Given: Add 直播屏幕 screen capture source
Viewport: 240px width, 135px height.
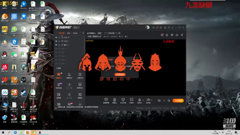Looking at the screenshot, I should click(x=106, y=101).
